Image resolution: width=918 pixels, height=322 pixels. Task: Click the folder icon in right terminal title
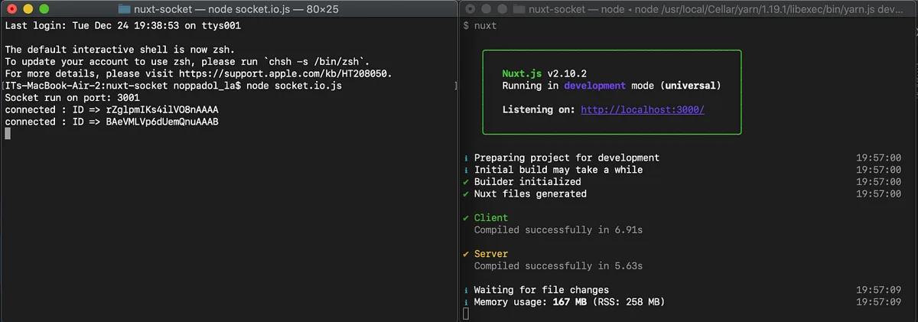520,8
